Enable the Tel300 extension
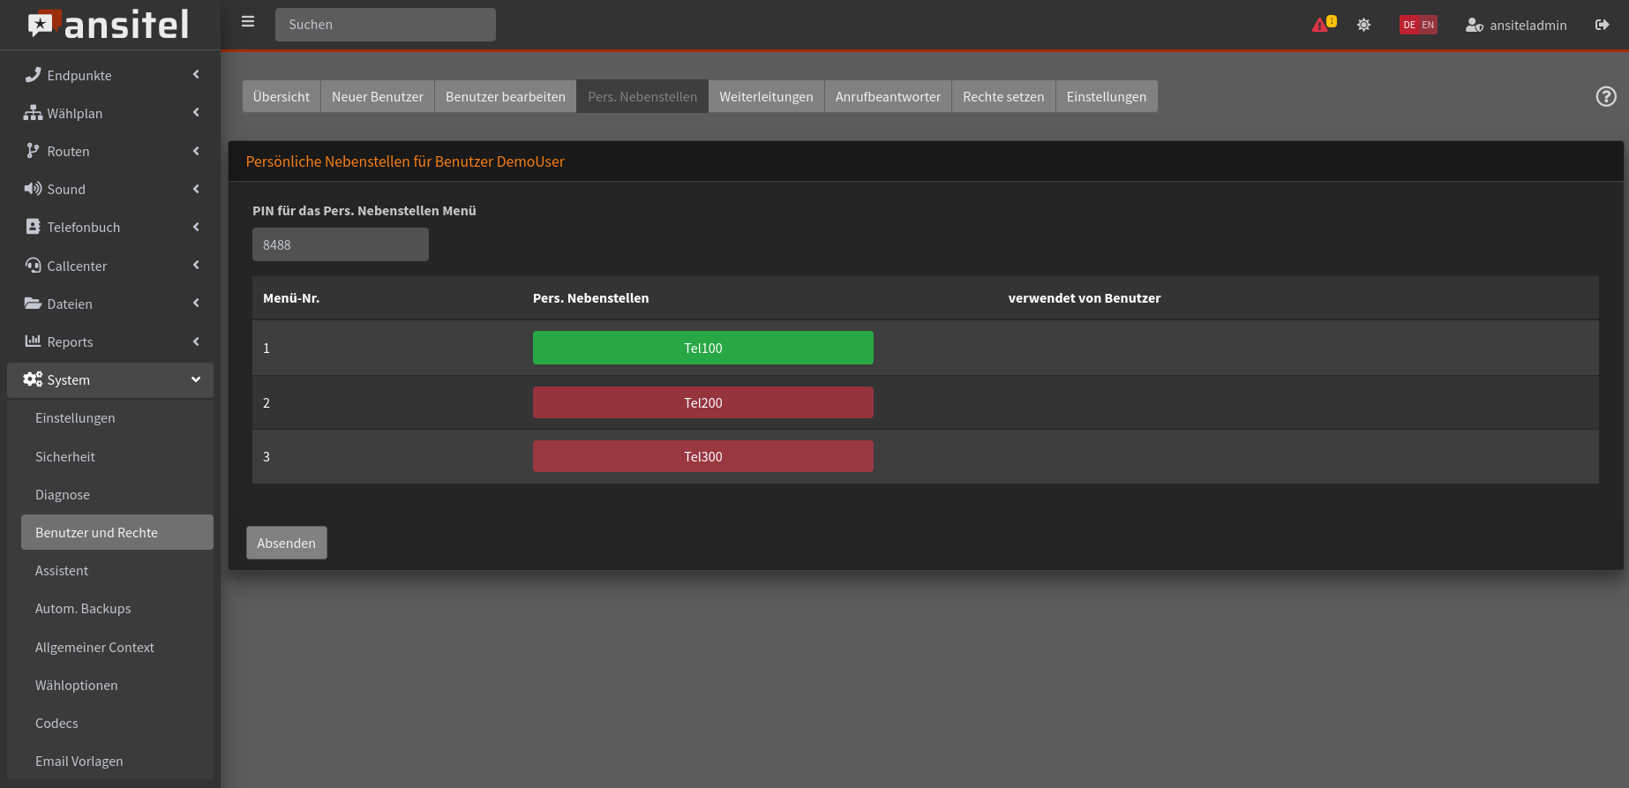 tap(702, 456)
